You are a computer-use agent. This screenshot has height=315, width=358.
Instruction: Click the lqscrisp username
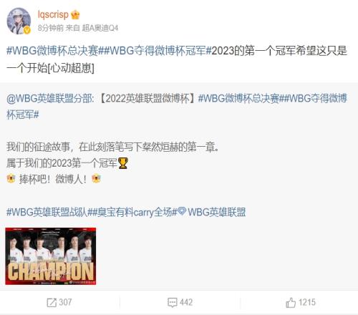[x=53, y=14]
